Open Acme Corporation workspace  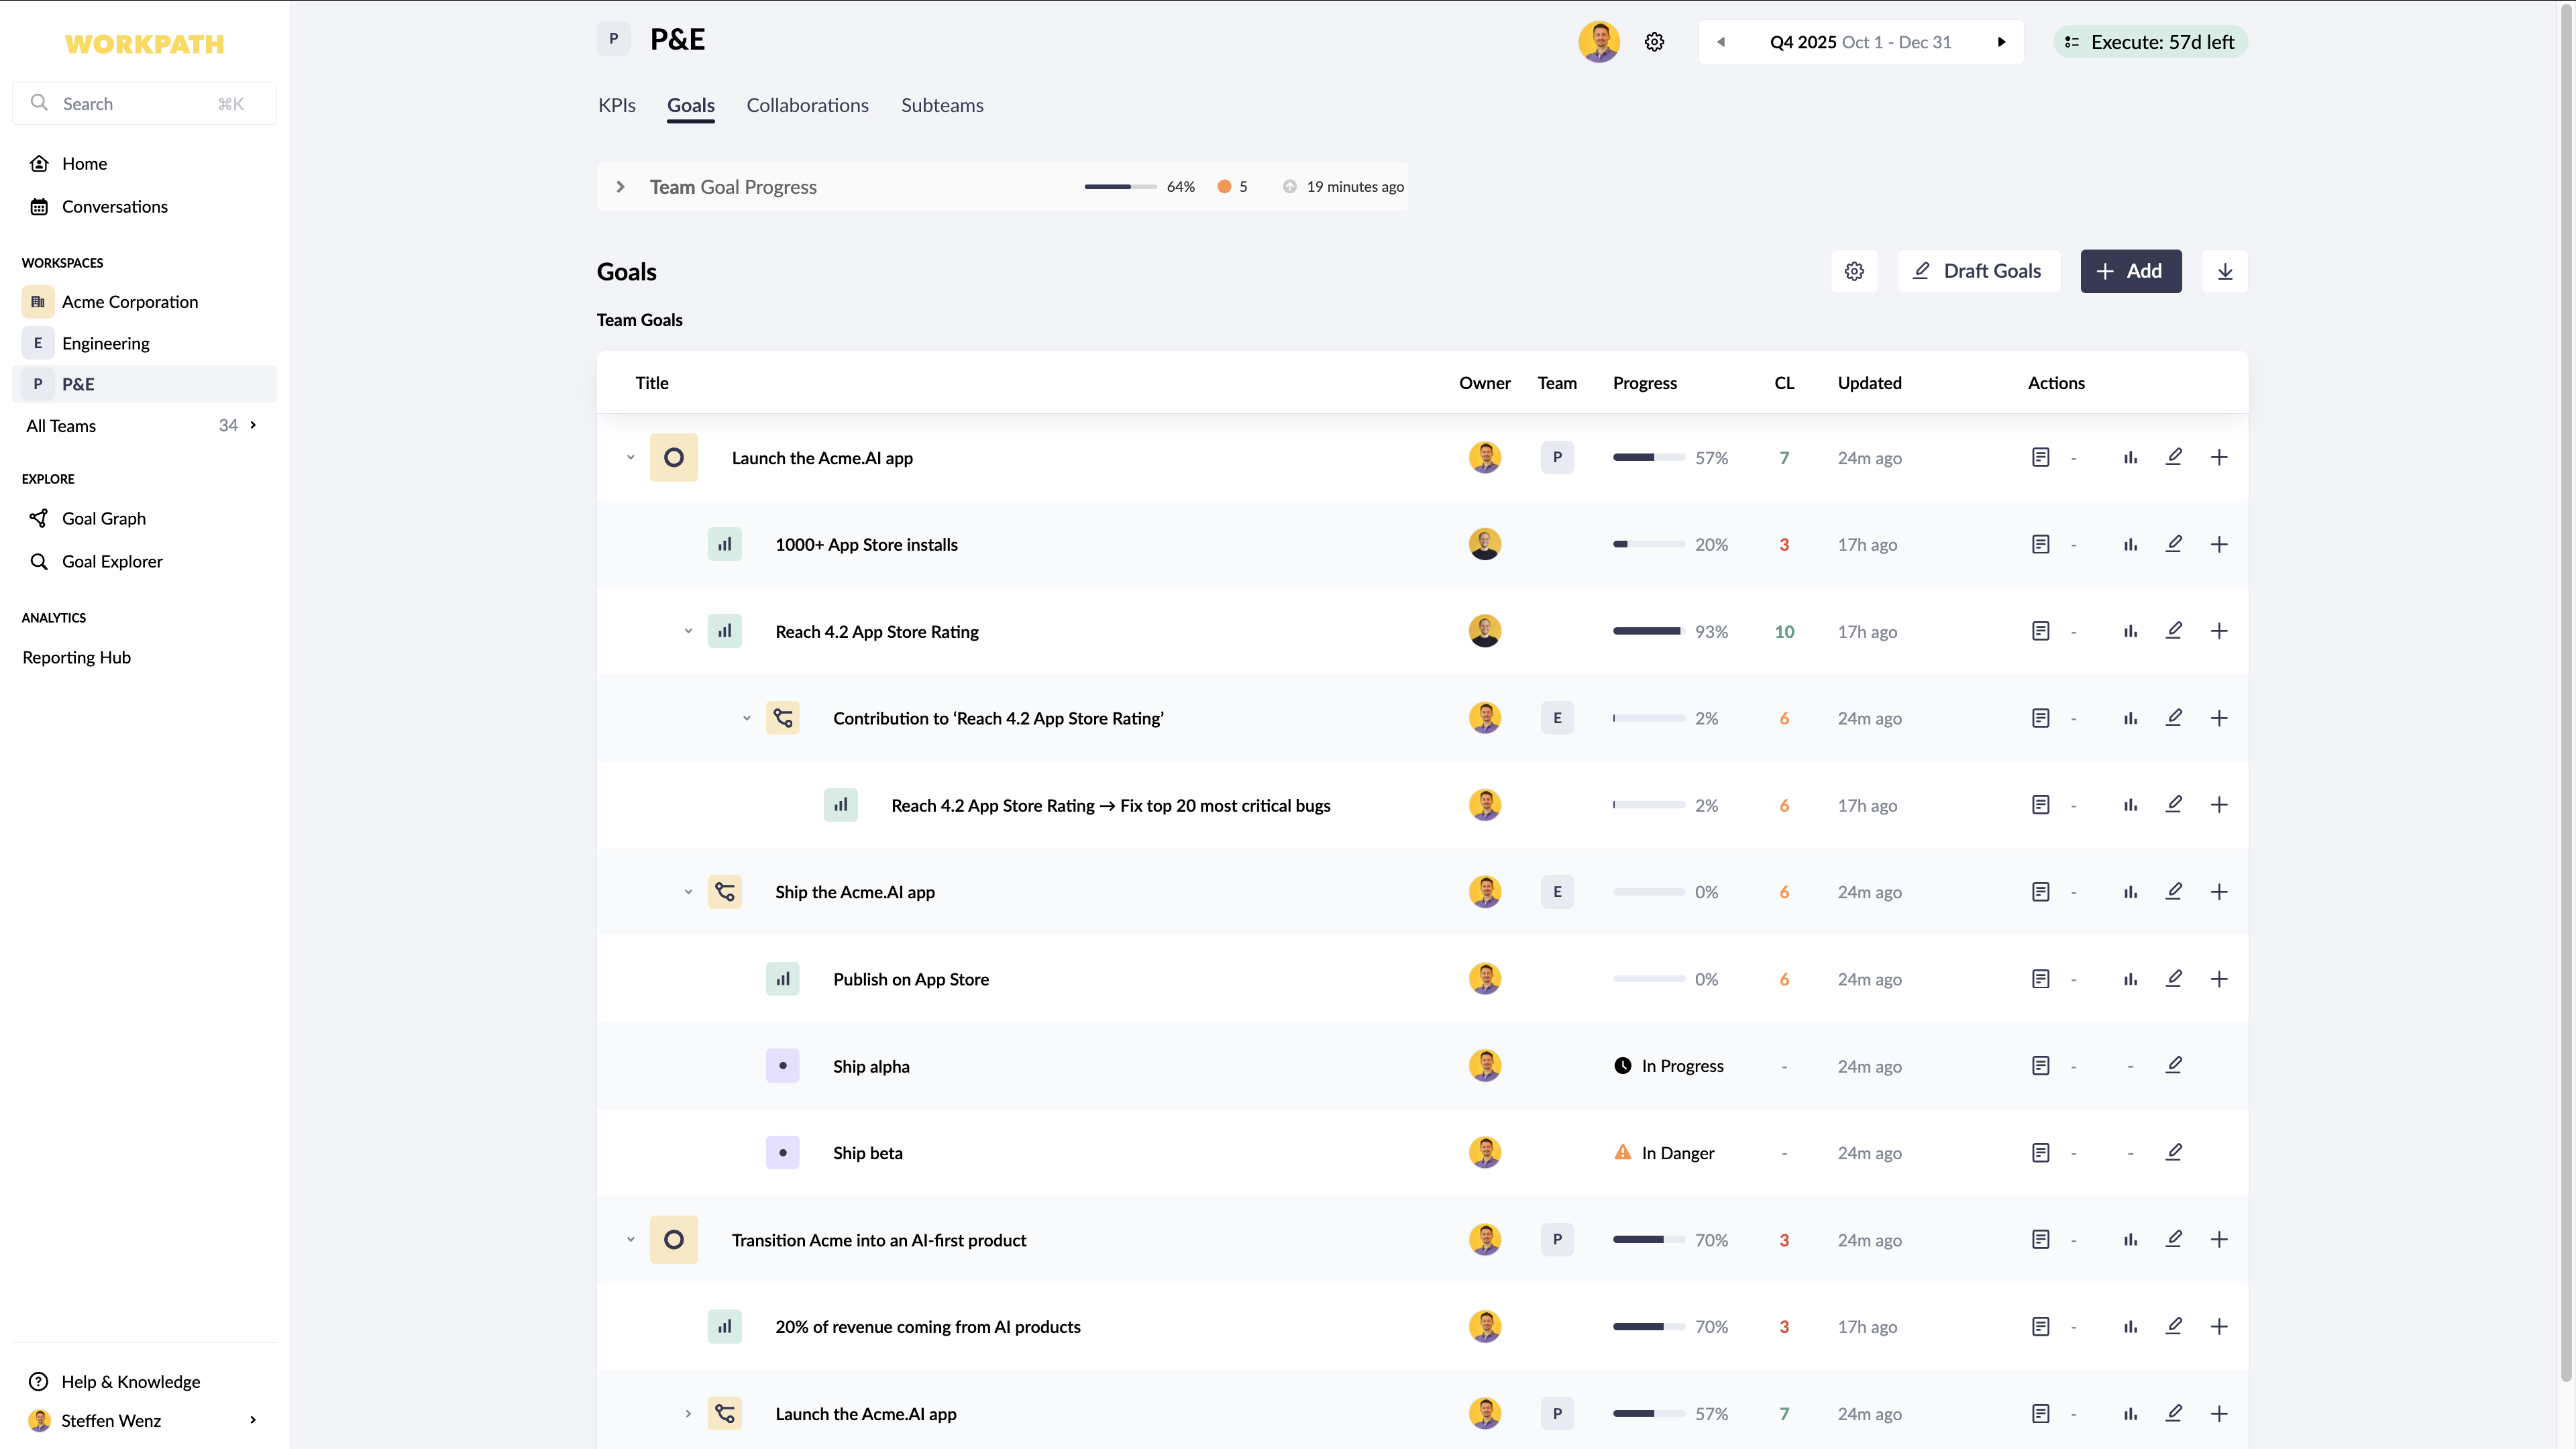[x=144, y=301]
